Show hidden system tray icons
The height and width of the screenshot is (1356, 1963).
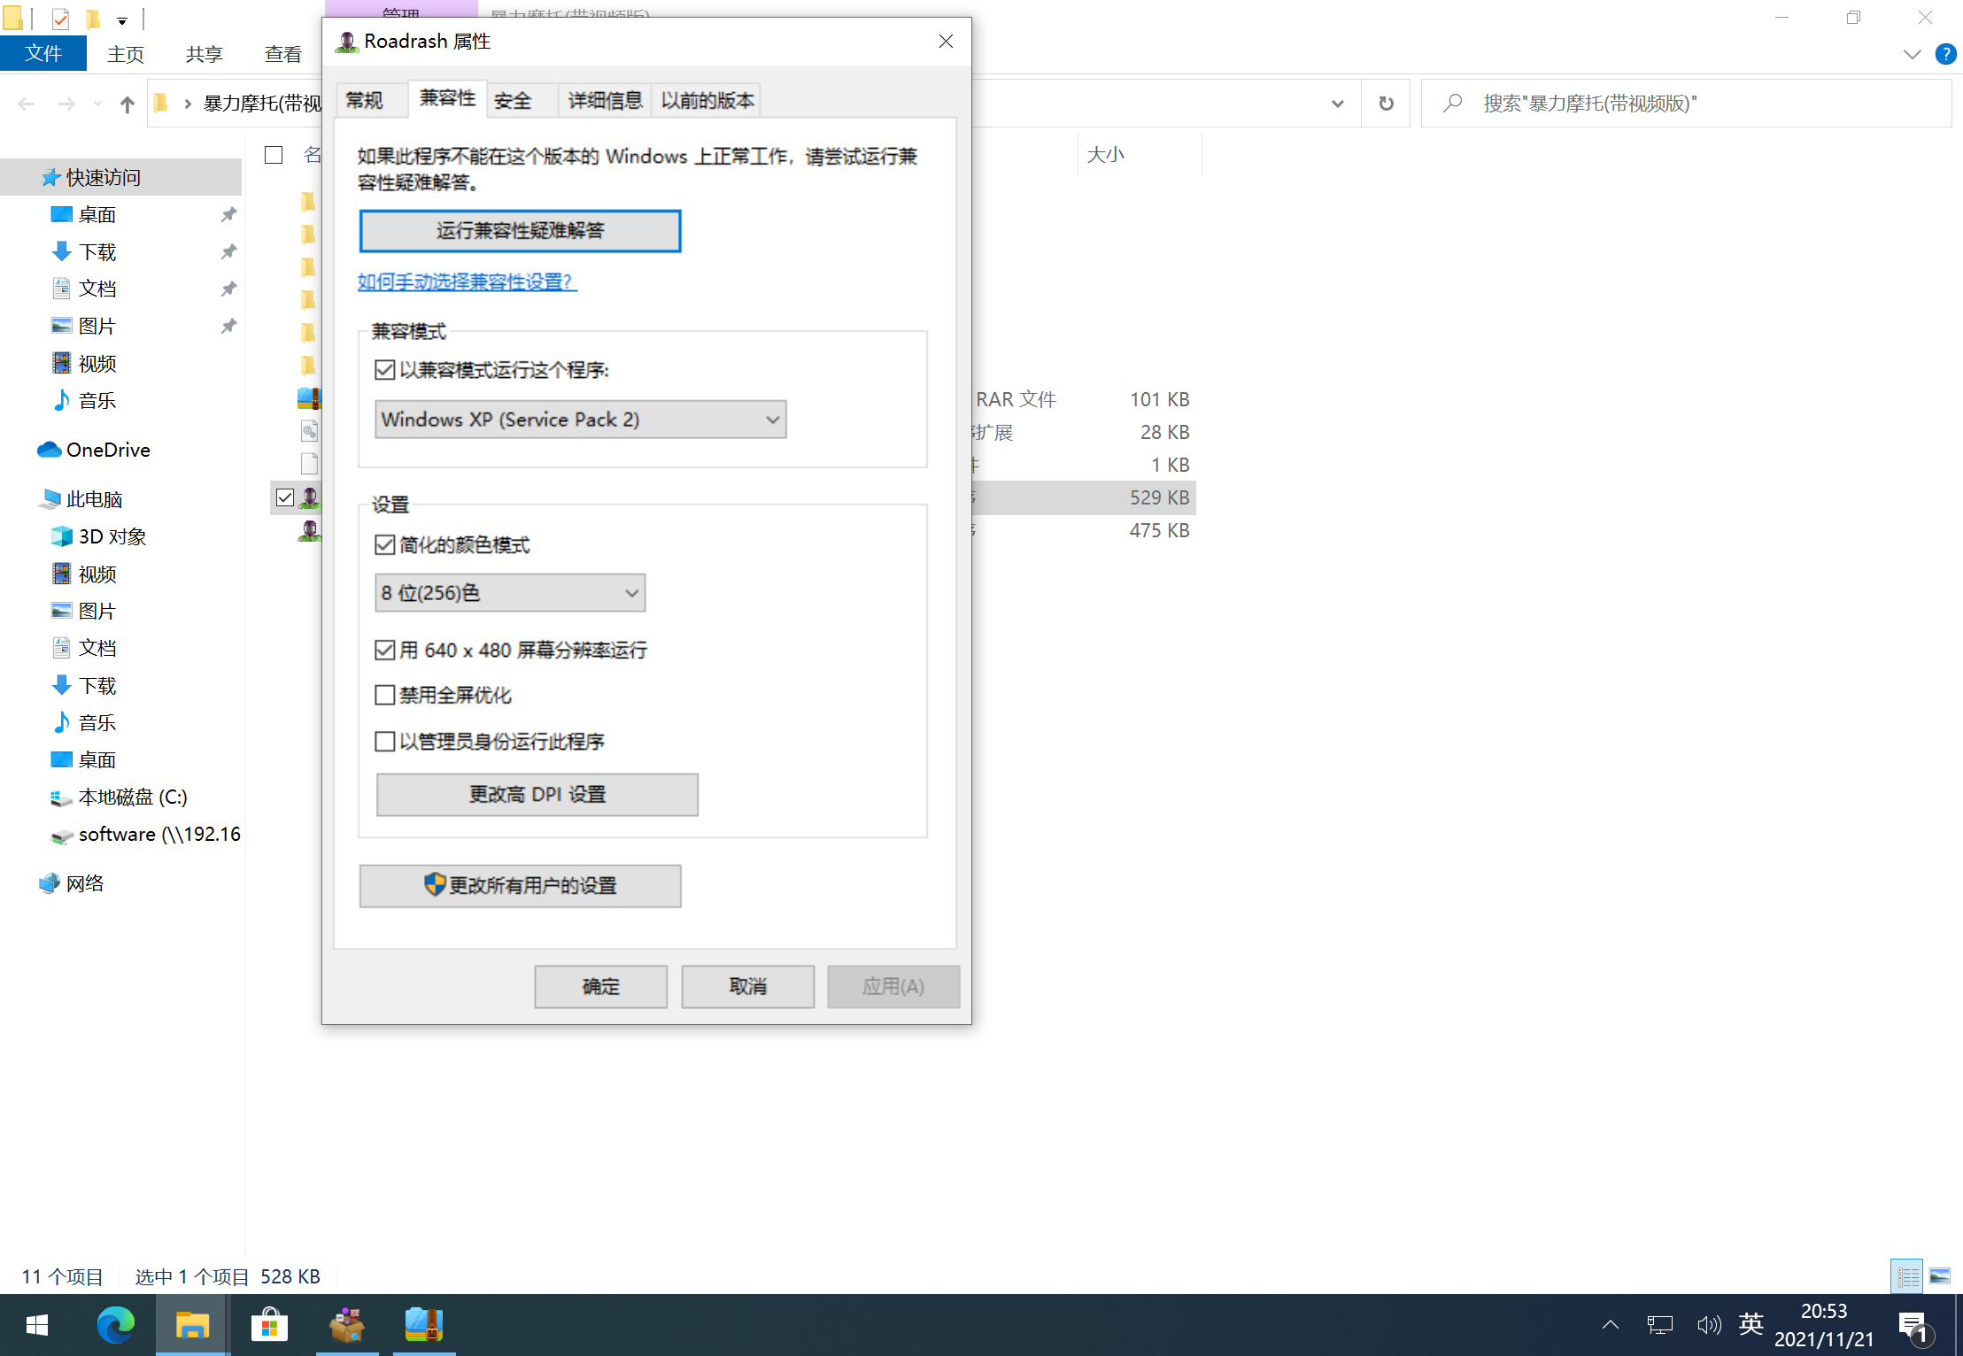click(1611, 1325)
